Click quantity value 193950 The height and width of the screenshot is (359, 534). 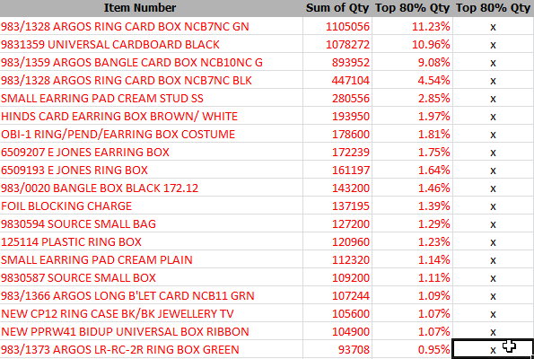pos(350,117)
